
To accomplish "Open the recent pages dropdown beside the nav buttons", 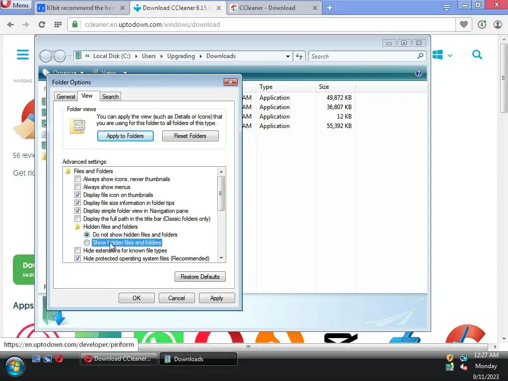I will pyautogui.click(x=69, y=57).
